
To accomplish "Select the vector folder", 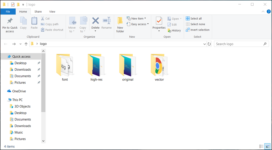I will [159, 68].
